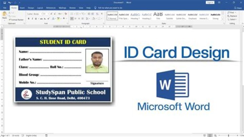Image resolution: width=244 pixels, height=137 pixels.
Task: Open the File tab
Action: pos(5,8)
